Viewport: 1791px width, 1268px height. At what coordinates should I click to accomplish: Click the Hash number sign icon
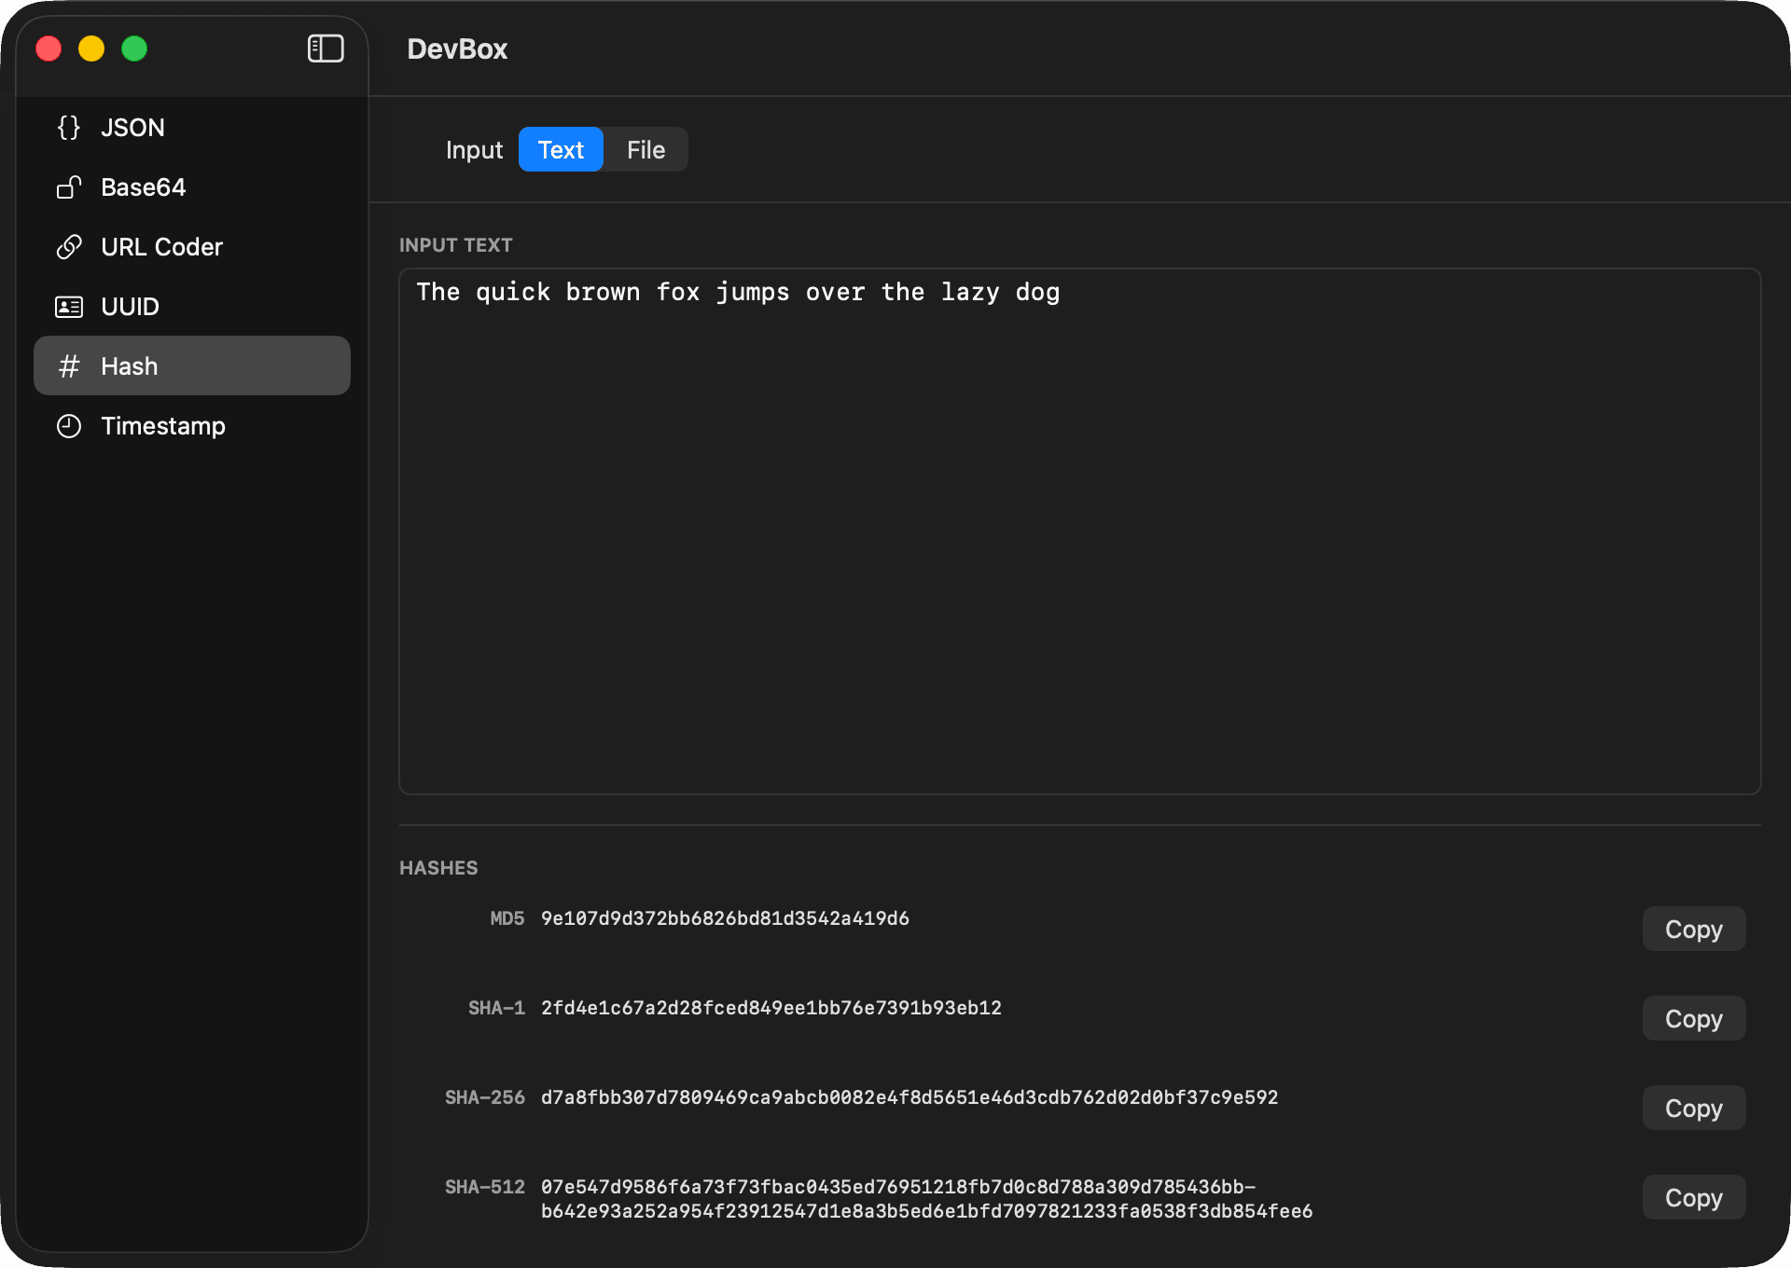(x=69, y=366)
